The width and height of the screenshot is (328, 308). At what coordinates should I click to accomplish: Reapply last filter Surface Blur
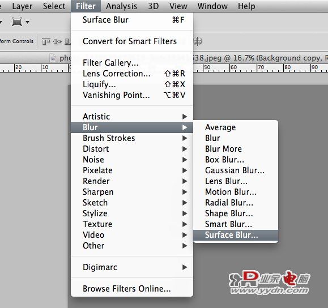pos(132,20)
